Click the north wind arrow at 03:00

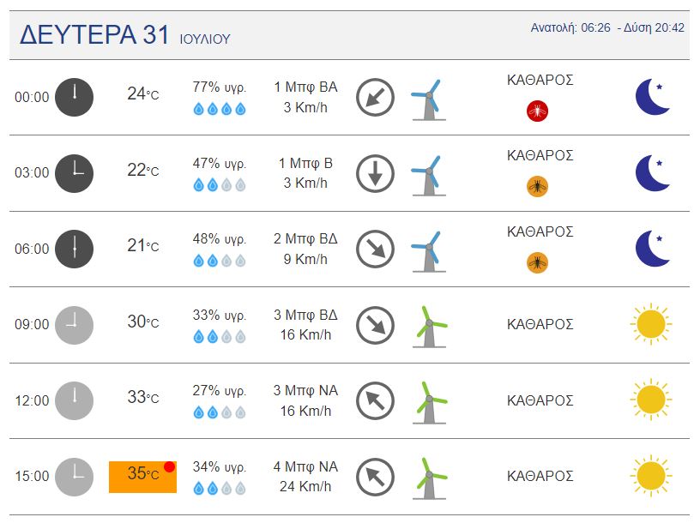pyautogui.click(x=375, y=173)
